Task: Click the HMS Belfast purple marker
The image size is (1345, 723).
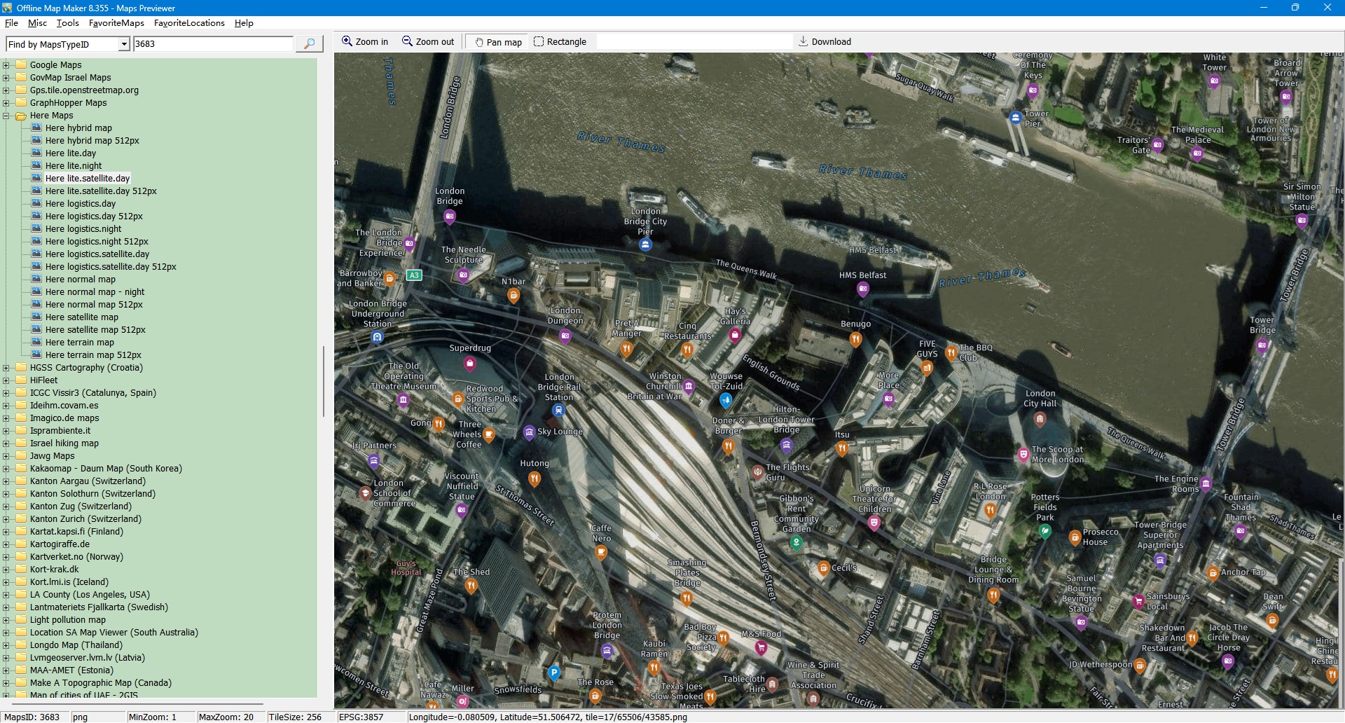Action: click(863, 289)
